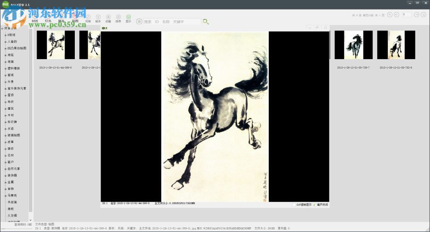Click status bar text 文件类型: 贴图
This screenshot has height=232, width=430.
[x=45, y=224]
